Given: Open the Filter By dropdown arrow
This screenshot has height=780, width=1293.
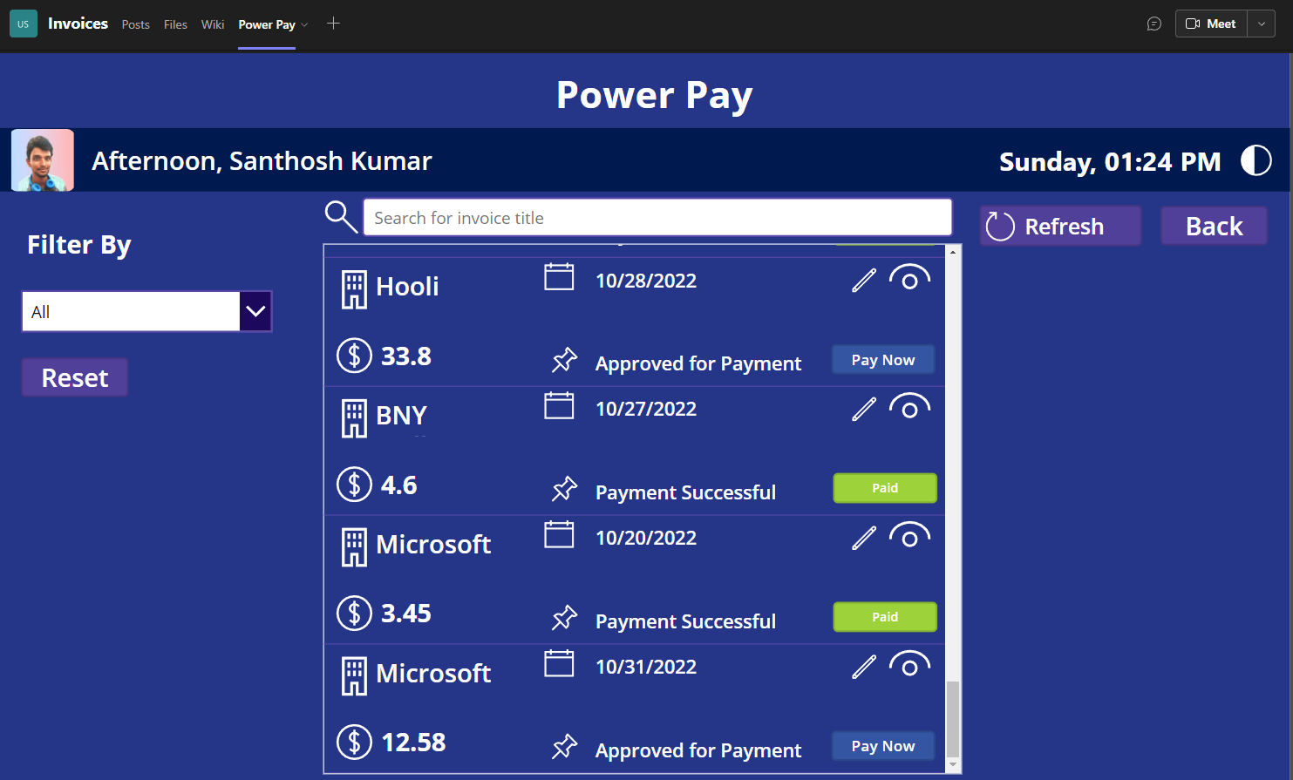Looking at the screenshot, I should (255, 311).
